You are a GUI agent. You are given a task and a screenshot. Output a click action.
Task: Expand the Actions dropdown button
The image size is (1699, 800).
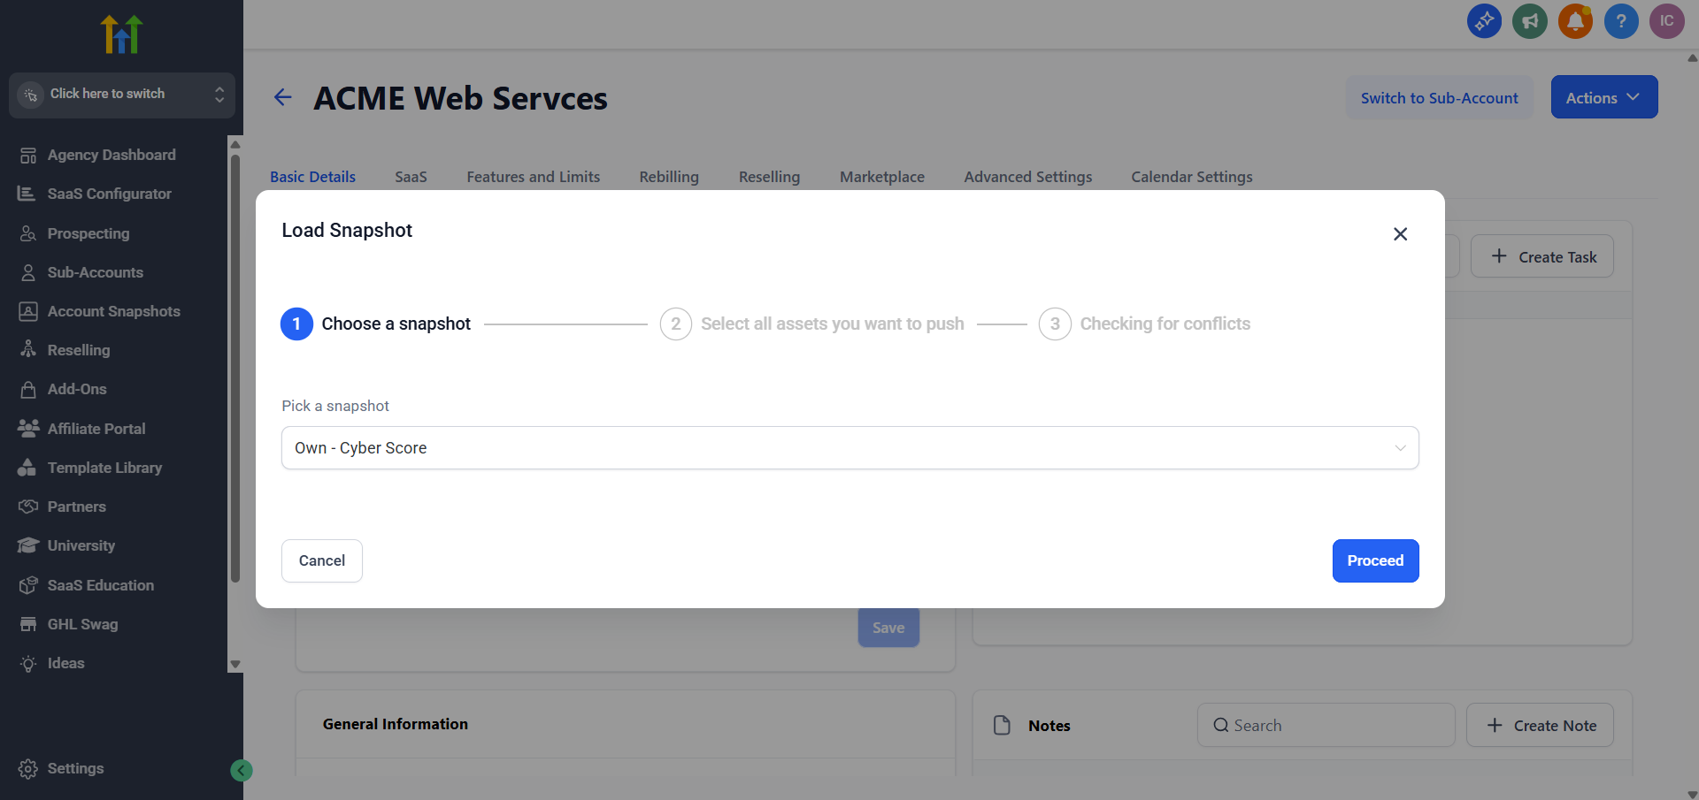click(1604, 97)
